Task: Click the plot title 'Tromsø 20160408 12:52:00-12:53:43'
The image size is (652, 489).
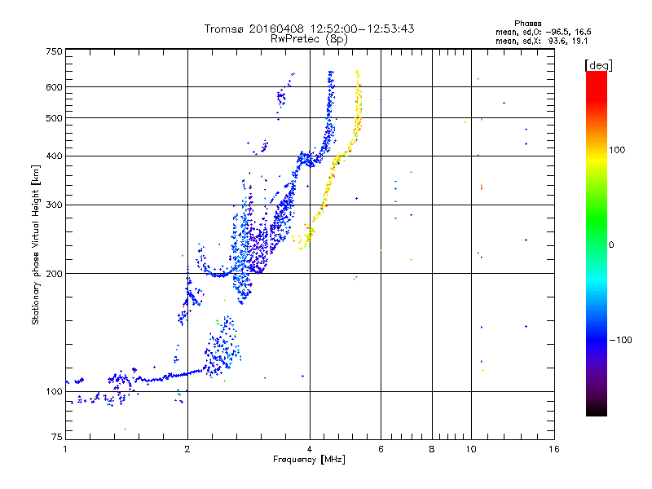Action: [309, 29]
